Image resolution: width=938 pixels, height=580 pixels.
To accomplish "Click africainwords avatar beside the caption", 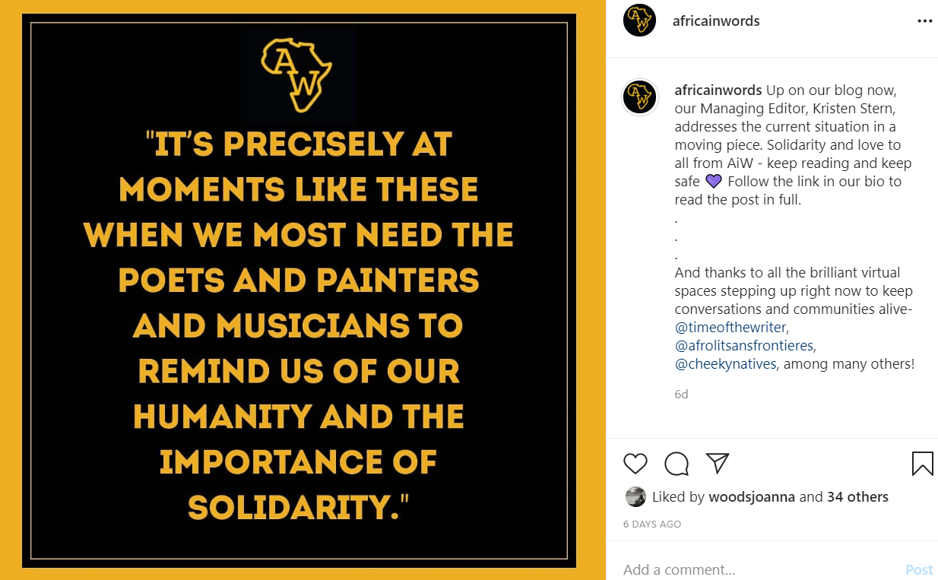I will (639, 97).
